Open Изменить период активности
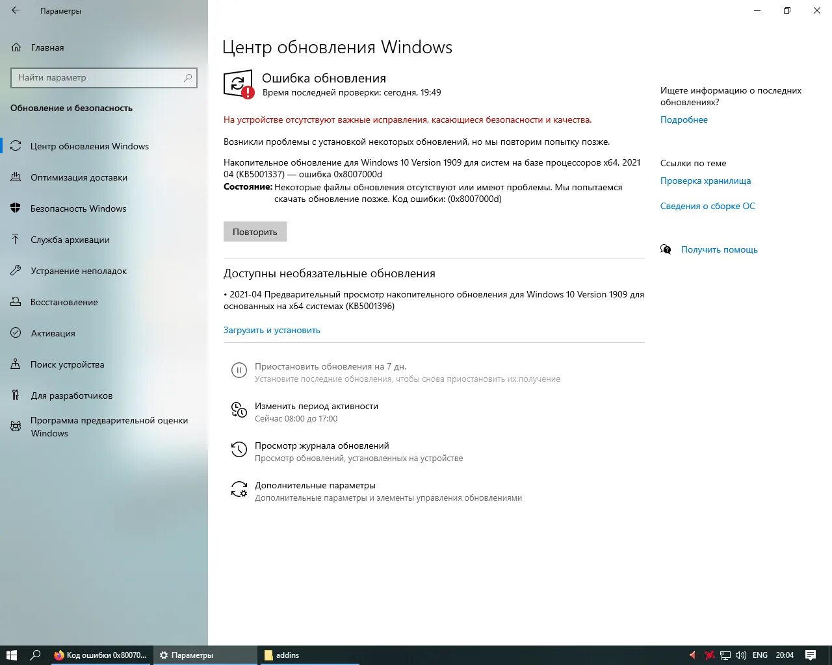 [x=316, y=406]
